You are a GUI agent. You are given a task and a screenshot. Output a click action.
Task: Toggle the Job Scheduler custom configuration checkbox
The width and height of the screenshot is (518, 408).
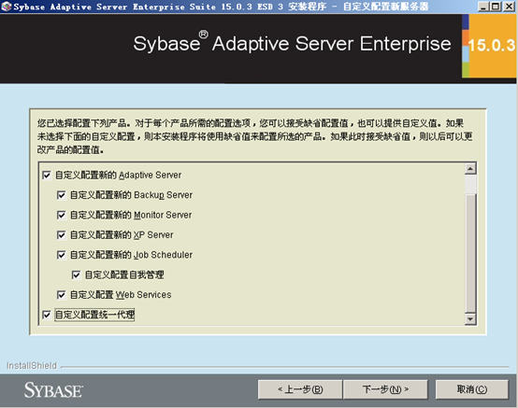61,255
